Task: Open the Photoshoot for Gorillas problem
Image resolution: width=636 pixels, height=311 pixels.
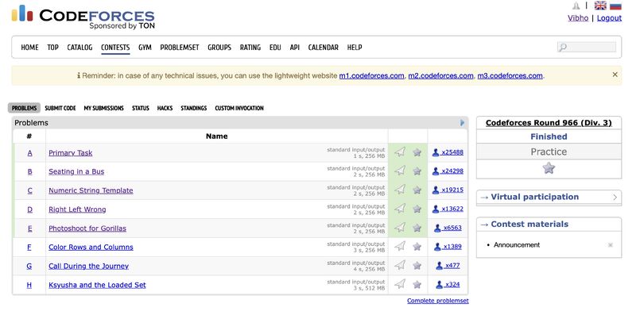Action: coord(87,228)
